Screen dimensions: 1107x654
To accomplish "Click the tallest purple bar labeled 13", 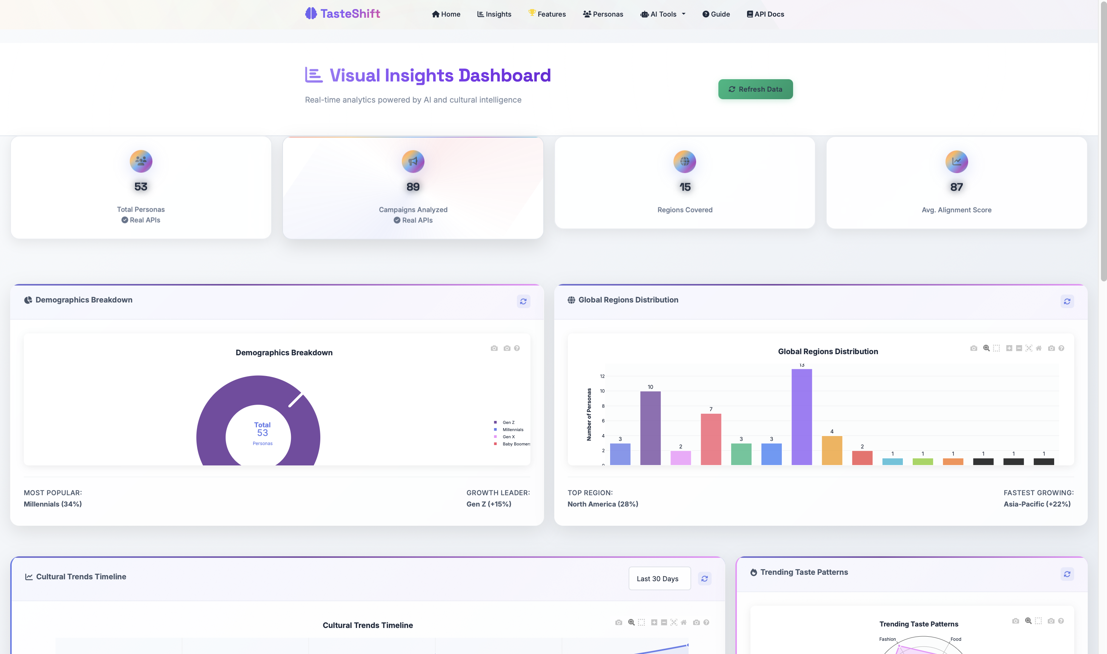I will pyautogui.click(x=801, y=416).
